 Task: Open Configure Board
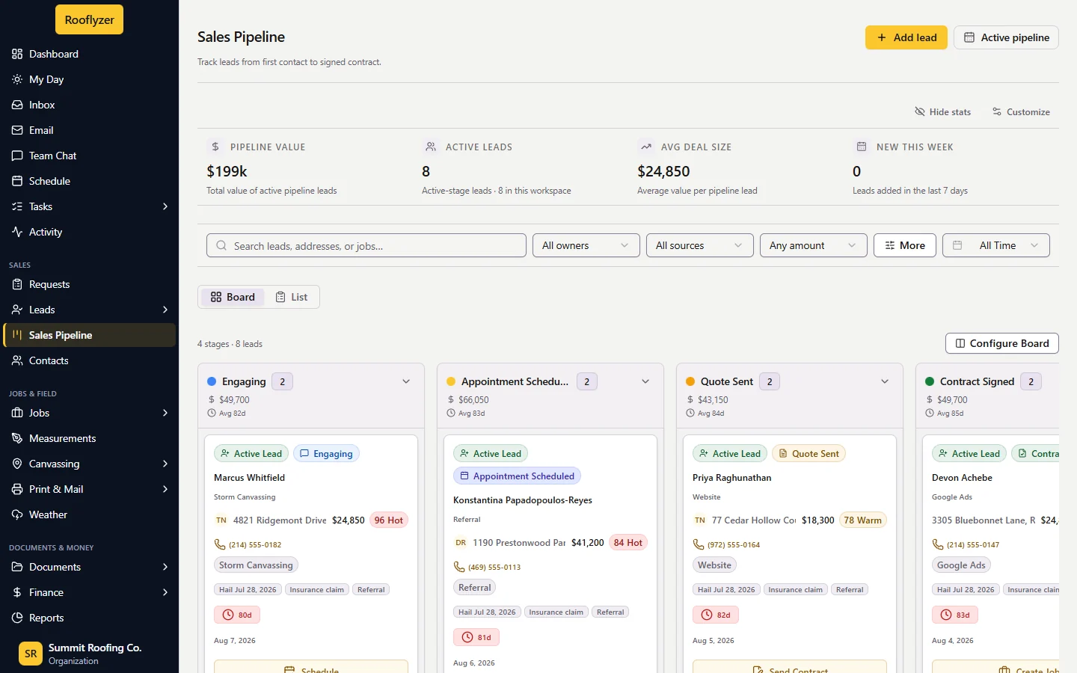[x=1002, y=343]
